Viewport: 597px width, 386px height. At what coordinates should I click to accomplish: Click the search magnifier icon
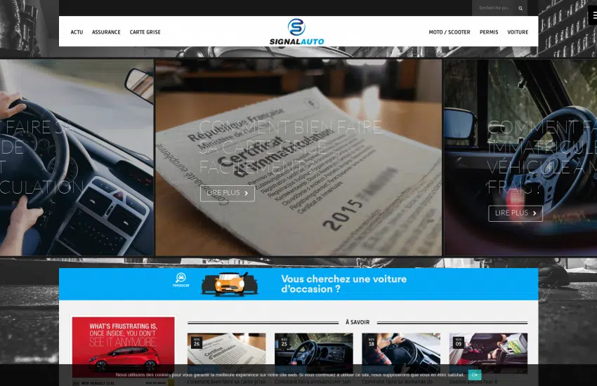520,8
